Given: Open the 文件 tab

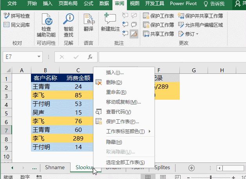Looking at the screenshot, I should [x=12, y=4].
